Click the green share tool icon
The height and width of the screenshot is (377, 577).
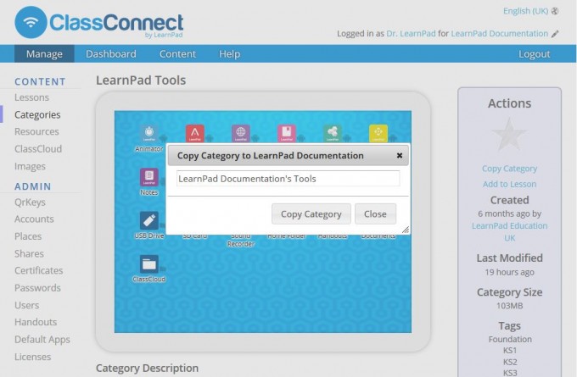point(333,133)
